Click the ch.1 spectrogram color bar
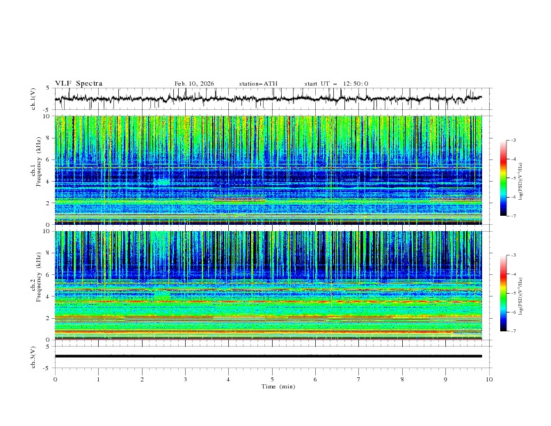 (x=503, y=178)
